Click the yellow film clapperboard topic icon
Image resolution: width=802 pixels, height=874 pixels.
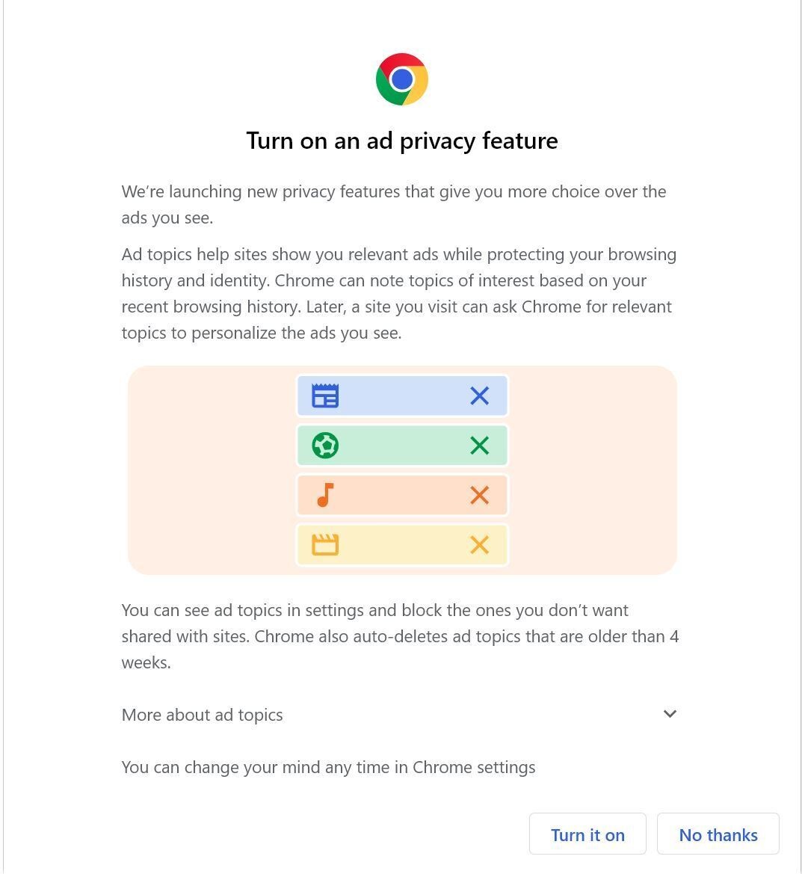[x=325, y=544]
